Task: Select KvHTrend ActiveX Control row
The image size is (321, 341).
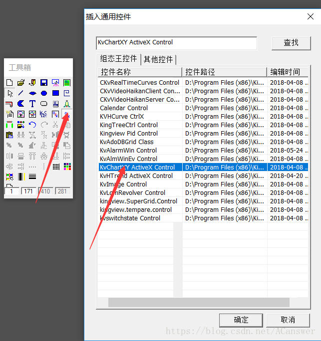Action: 203,175
